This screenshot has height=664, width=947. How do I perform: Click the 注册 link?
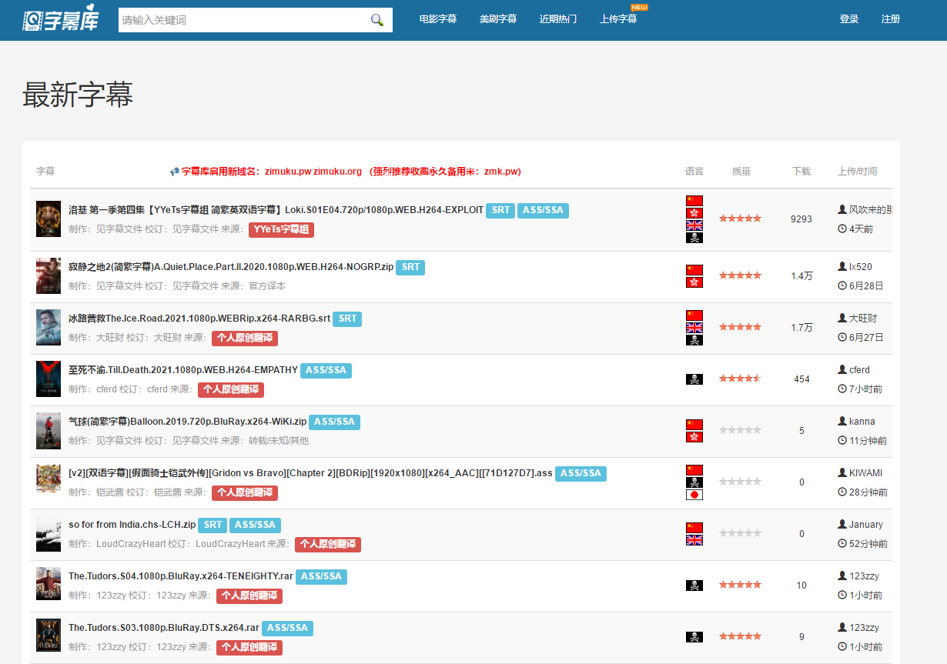tap(890, 18)
